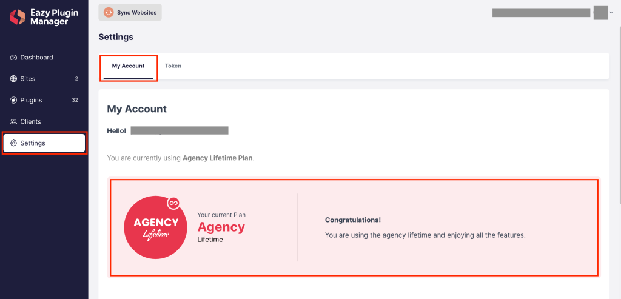Image resolution: width=621 pixels, height=299 pixels.
Task: Click the Plugins sidebar icon
Action: 13,100
